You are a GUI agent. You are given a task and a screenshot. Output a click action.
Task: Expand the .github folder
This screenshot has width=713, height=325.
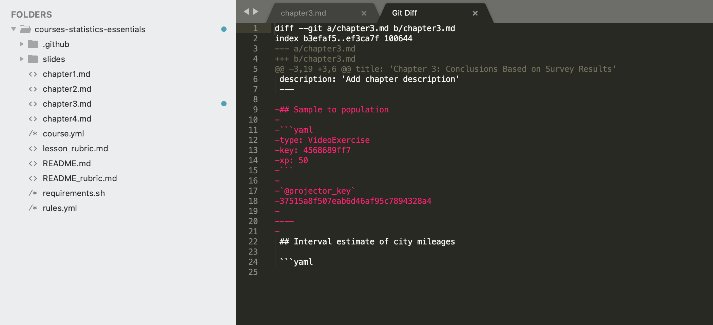(x=22, y=44)
